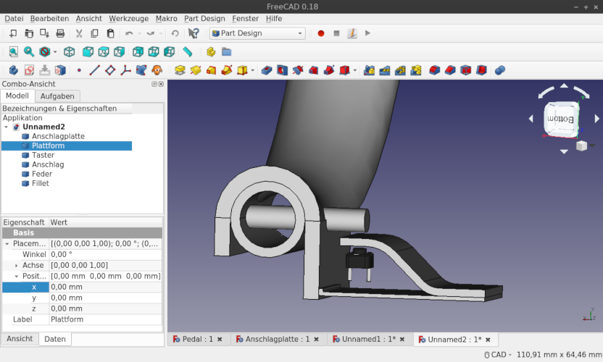This screenshot has width=603, height=362.
Task: Click the What's This help icon
Action: click(x=194, y=33)
